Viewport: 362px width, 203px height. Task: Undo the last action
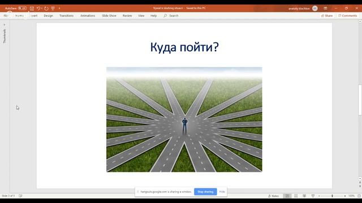pos(38,8)
